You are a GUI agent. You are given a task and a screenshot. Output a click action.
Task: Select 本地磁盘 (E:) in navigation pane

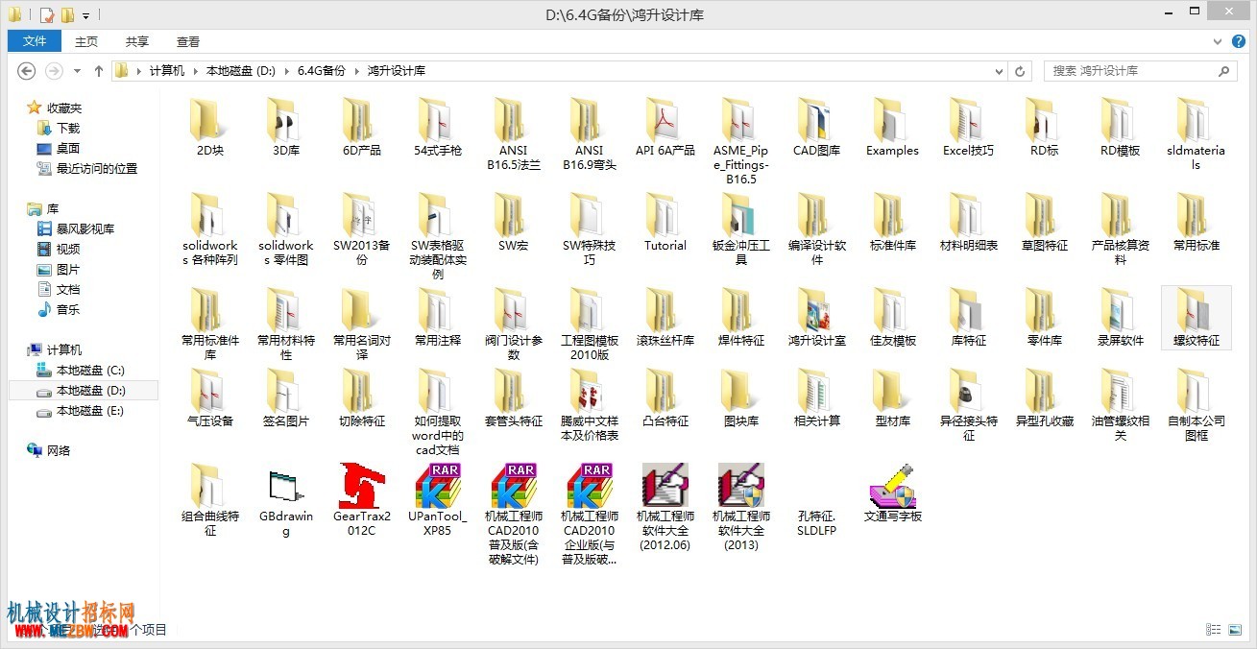click(x=90, y=410)
